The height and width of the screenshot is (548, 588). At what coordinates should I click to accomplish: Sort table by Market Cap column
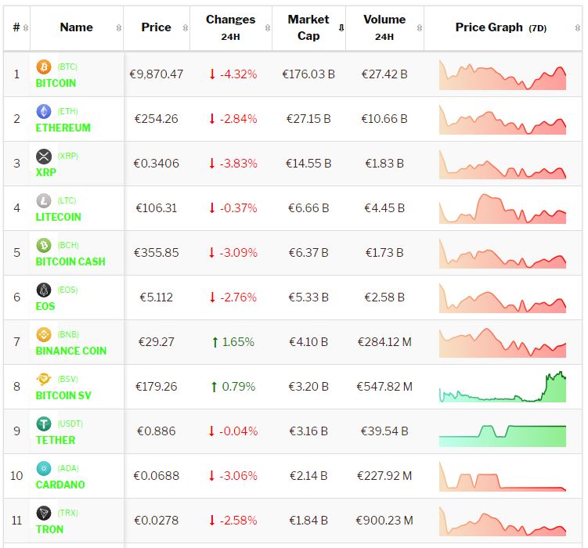pyautogui.click(x=308, y=27)
